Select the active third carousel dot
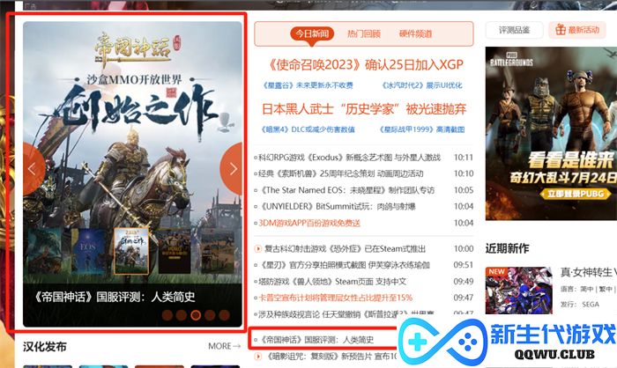617x368 pixels. 196,315
